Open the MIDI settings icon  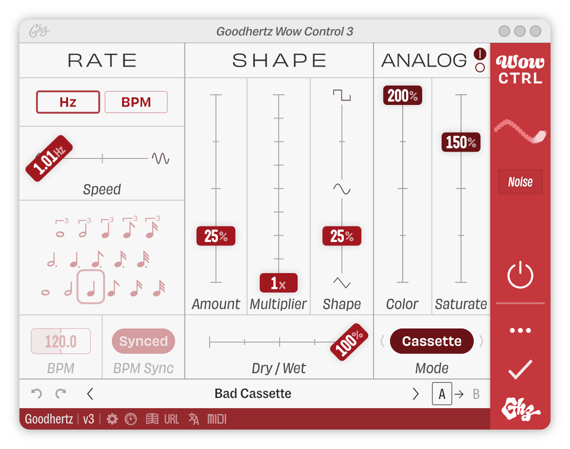tap(217, 419)
